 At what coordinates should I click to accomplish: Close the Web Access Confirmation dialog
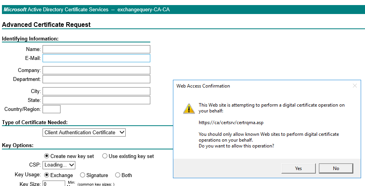click(354, 86)
